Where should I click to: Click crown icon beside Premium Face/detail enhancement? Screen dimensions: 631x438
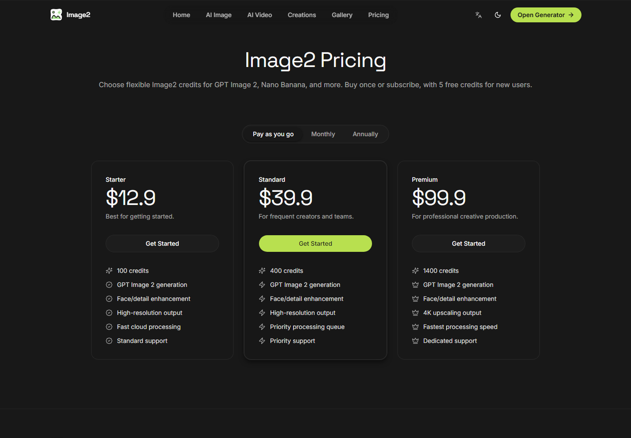pos(415,299)
